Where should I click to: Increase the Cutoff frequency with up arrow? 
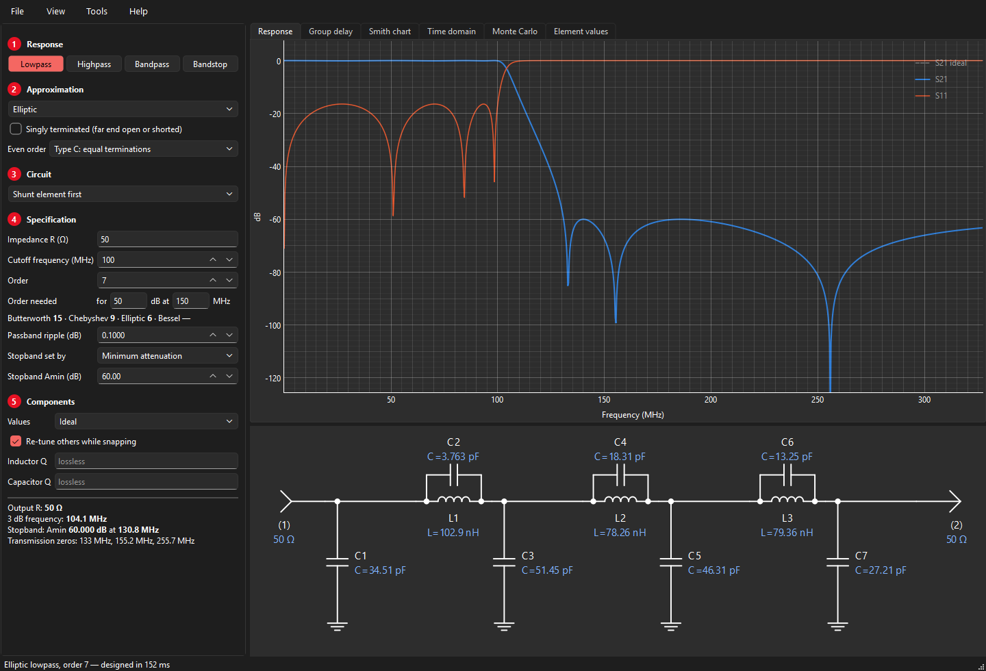213,259
